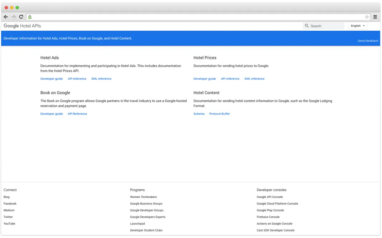Viewport: 382px width, 238px height.
Task: Open the Google API Console link
Action: [x=270, y=197]
